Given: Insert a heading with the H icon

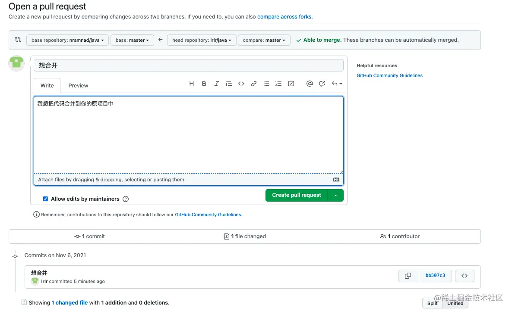Looking at the screenshot, I should point(192,84).
